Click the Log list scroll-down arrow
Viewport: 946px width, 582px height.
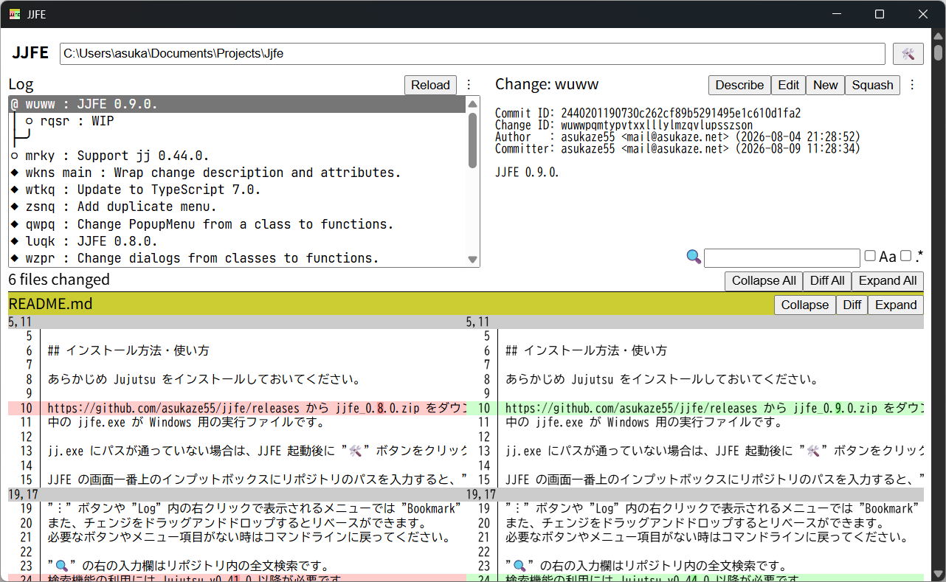point(473,260)
